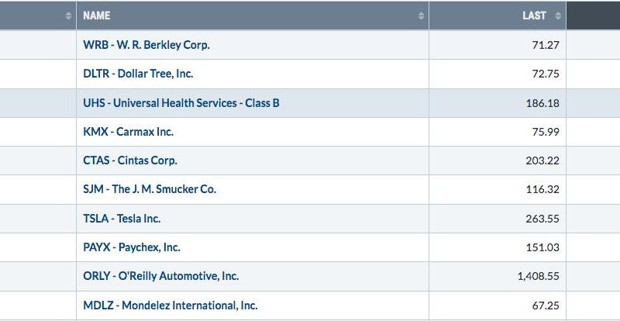Click the Cintas last price 203.22
620x321 pixels.
[x=542, y=161]
